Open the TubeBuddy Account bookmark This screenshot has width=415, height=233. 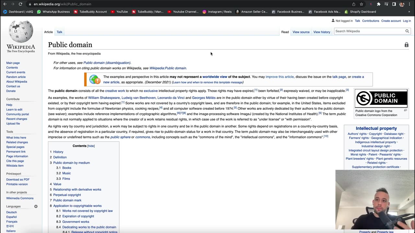coord(90,12)
